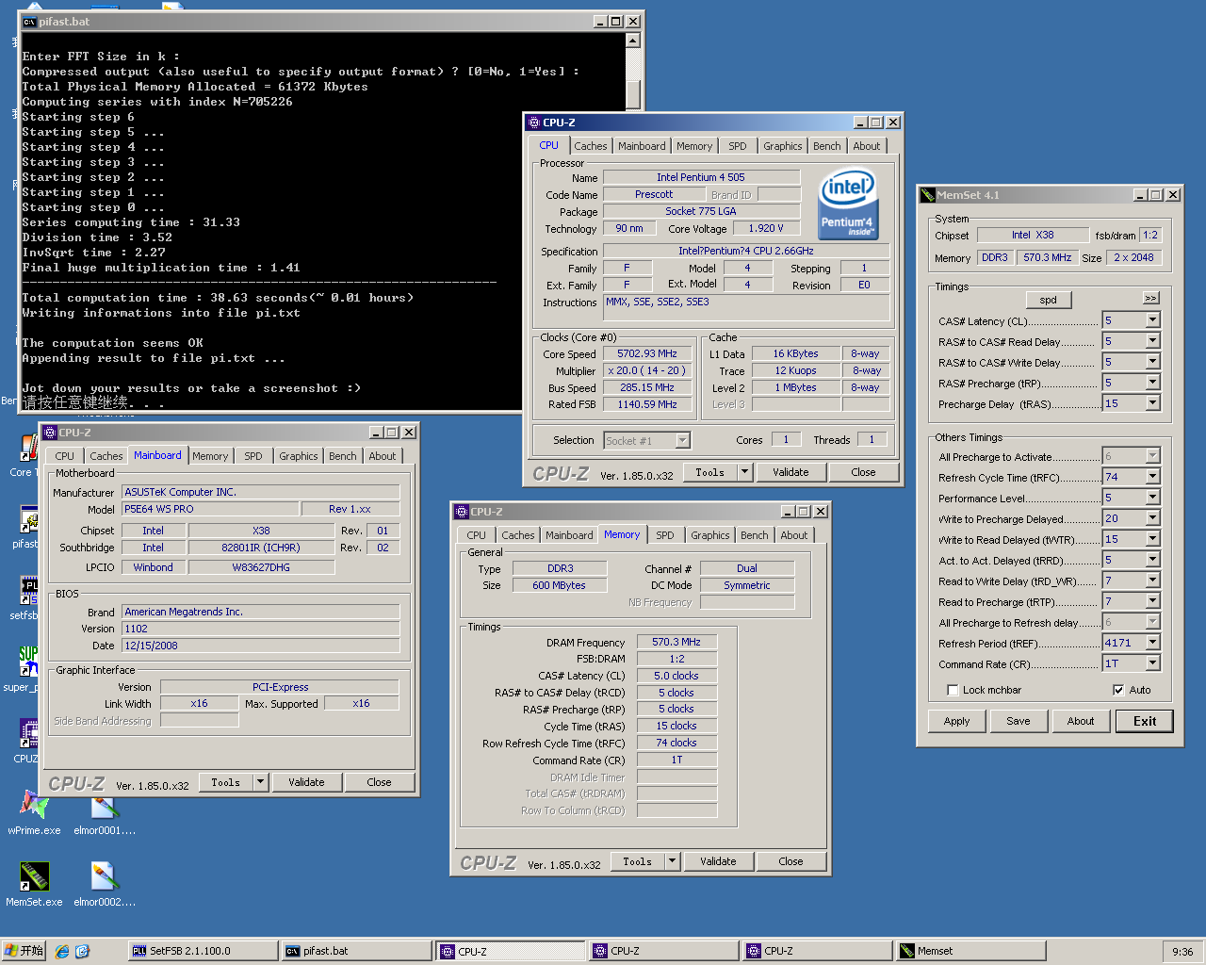Open the RAS# to CAS# Read Delay dropdown
The image size is (1206, 965).
[x=1152, y=341]
